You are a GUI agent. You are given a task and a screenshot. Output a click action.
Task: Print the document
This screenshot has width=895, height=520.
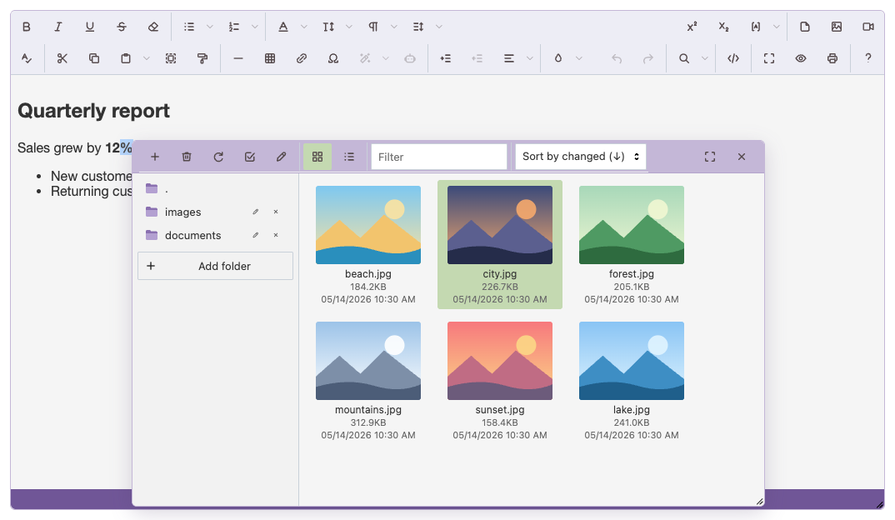point(832,58)
